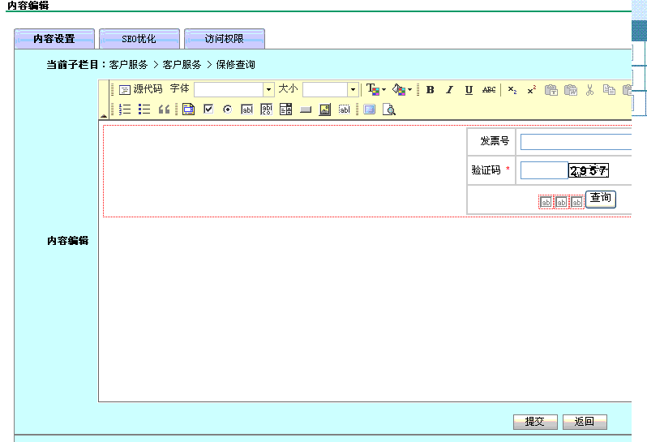Image resolution: width=647 pixels, height=442 pixels.
Task: Collapse the editor toolbar arrow
Action: tap(104, 116)
